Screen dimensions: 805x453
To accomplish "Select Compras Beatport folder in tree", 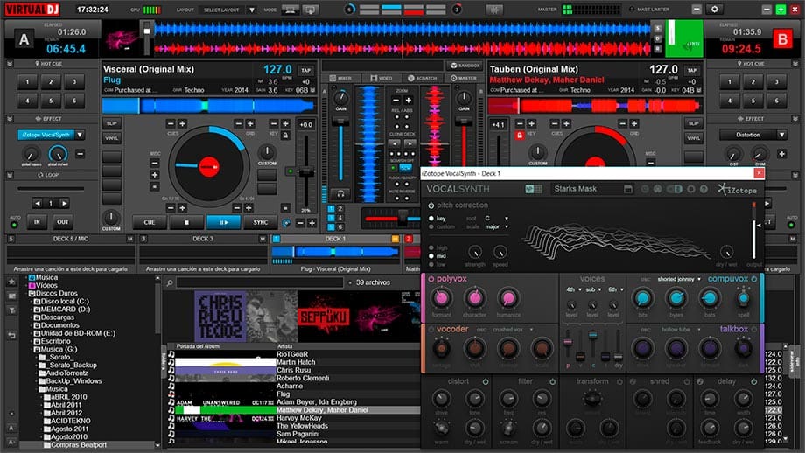I will pyautogui.click(x=78, y=445).
